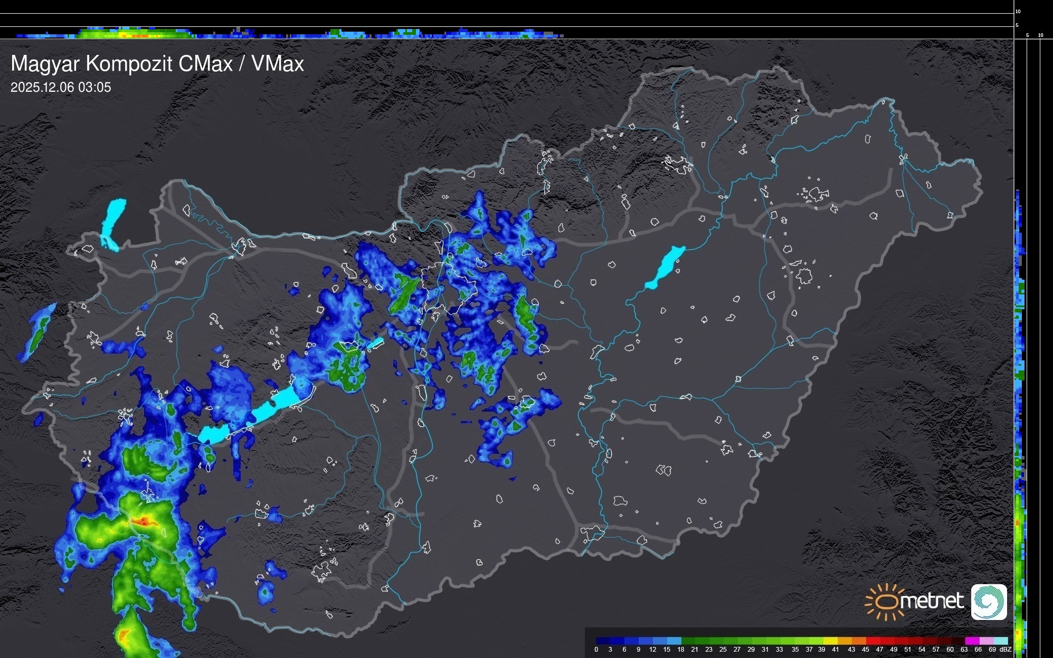Click the metnet wordmark text
Screen dimensions: 1053x658
pos(932,601)
